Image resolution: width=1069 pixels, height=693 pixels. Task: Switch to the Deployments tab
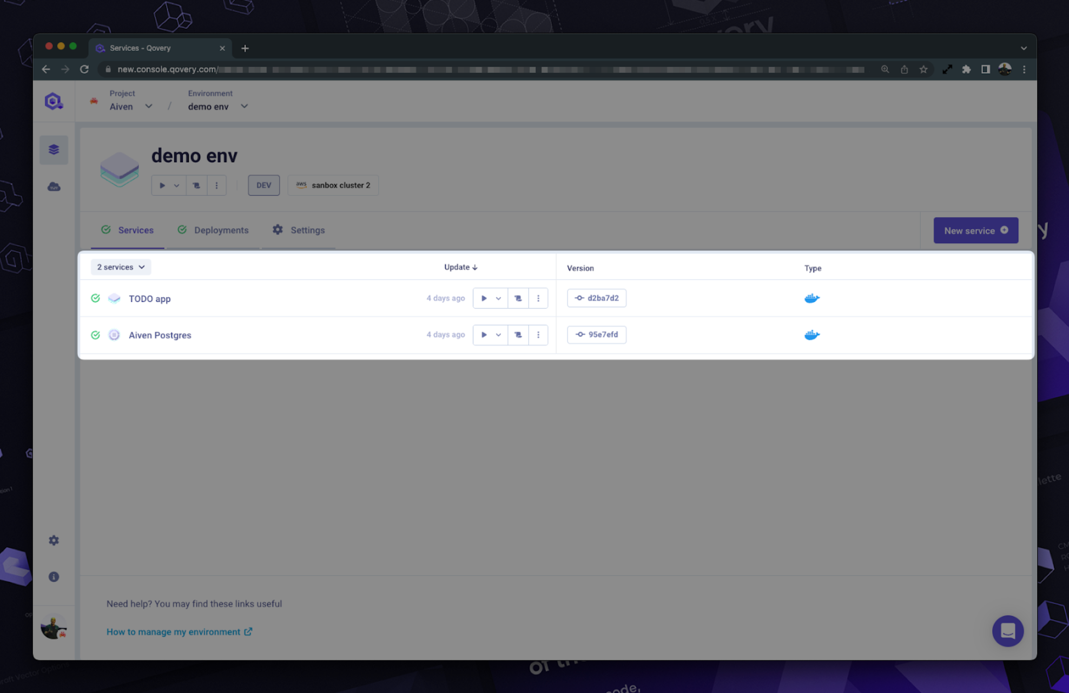[x=213, y=230]
